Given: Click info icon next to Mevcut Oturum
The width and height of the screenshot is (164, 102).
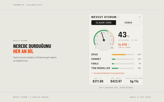Looking at the screenshot, I should click(118, 17).
